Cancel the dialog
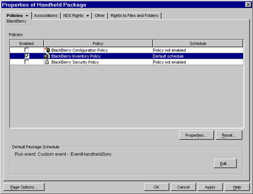 click(x=184, y=187)
